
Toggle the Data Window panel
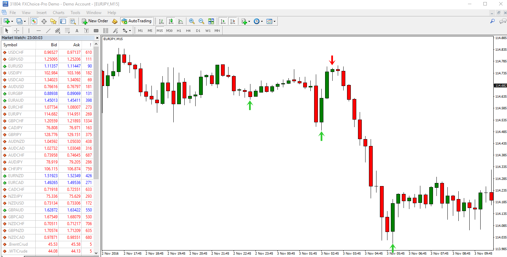tap(44, 21)
